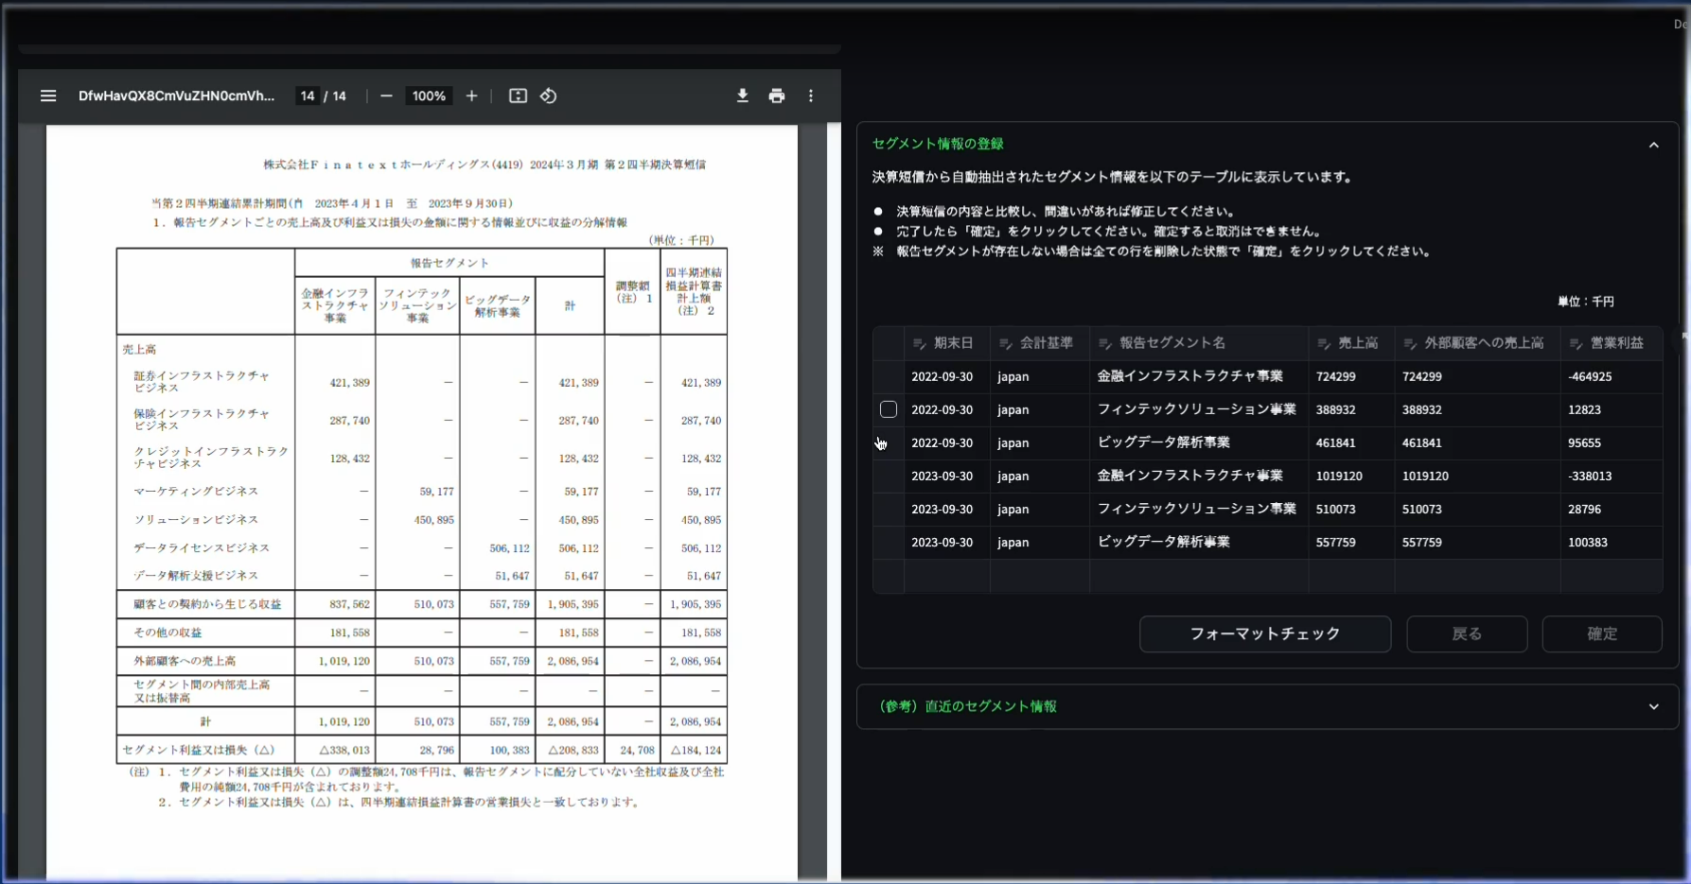Download the PDF file
This screenshot has width=1691, height=884.
point(743,95)
